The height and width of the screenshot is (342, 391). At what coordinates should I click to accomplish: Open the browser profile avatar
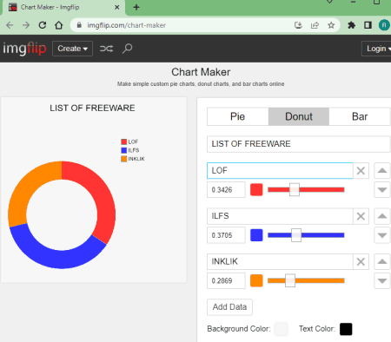(x=384, y=25)
